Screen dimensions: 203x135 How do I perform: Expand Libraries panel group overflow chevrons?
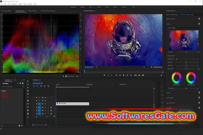(x=24, y=80)
